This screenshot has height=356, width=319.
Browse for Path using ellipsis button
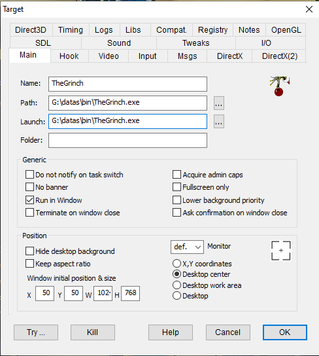tap(219, 103)
